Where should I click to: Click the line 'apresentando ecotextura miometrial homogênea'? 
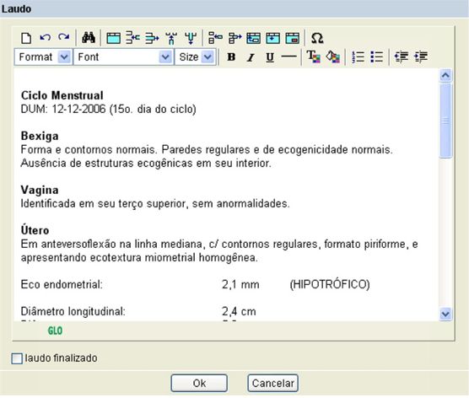pyautogui.click(x=139, y=258)
